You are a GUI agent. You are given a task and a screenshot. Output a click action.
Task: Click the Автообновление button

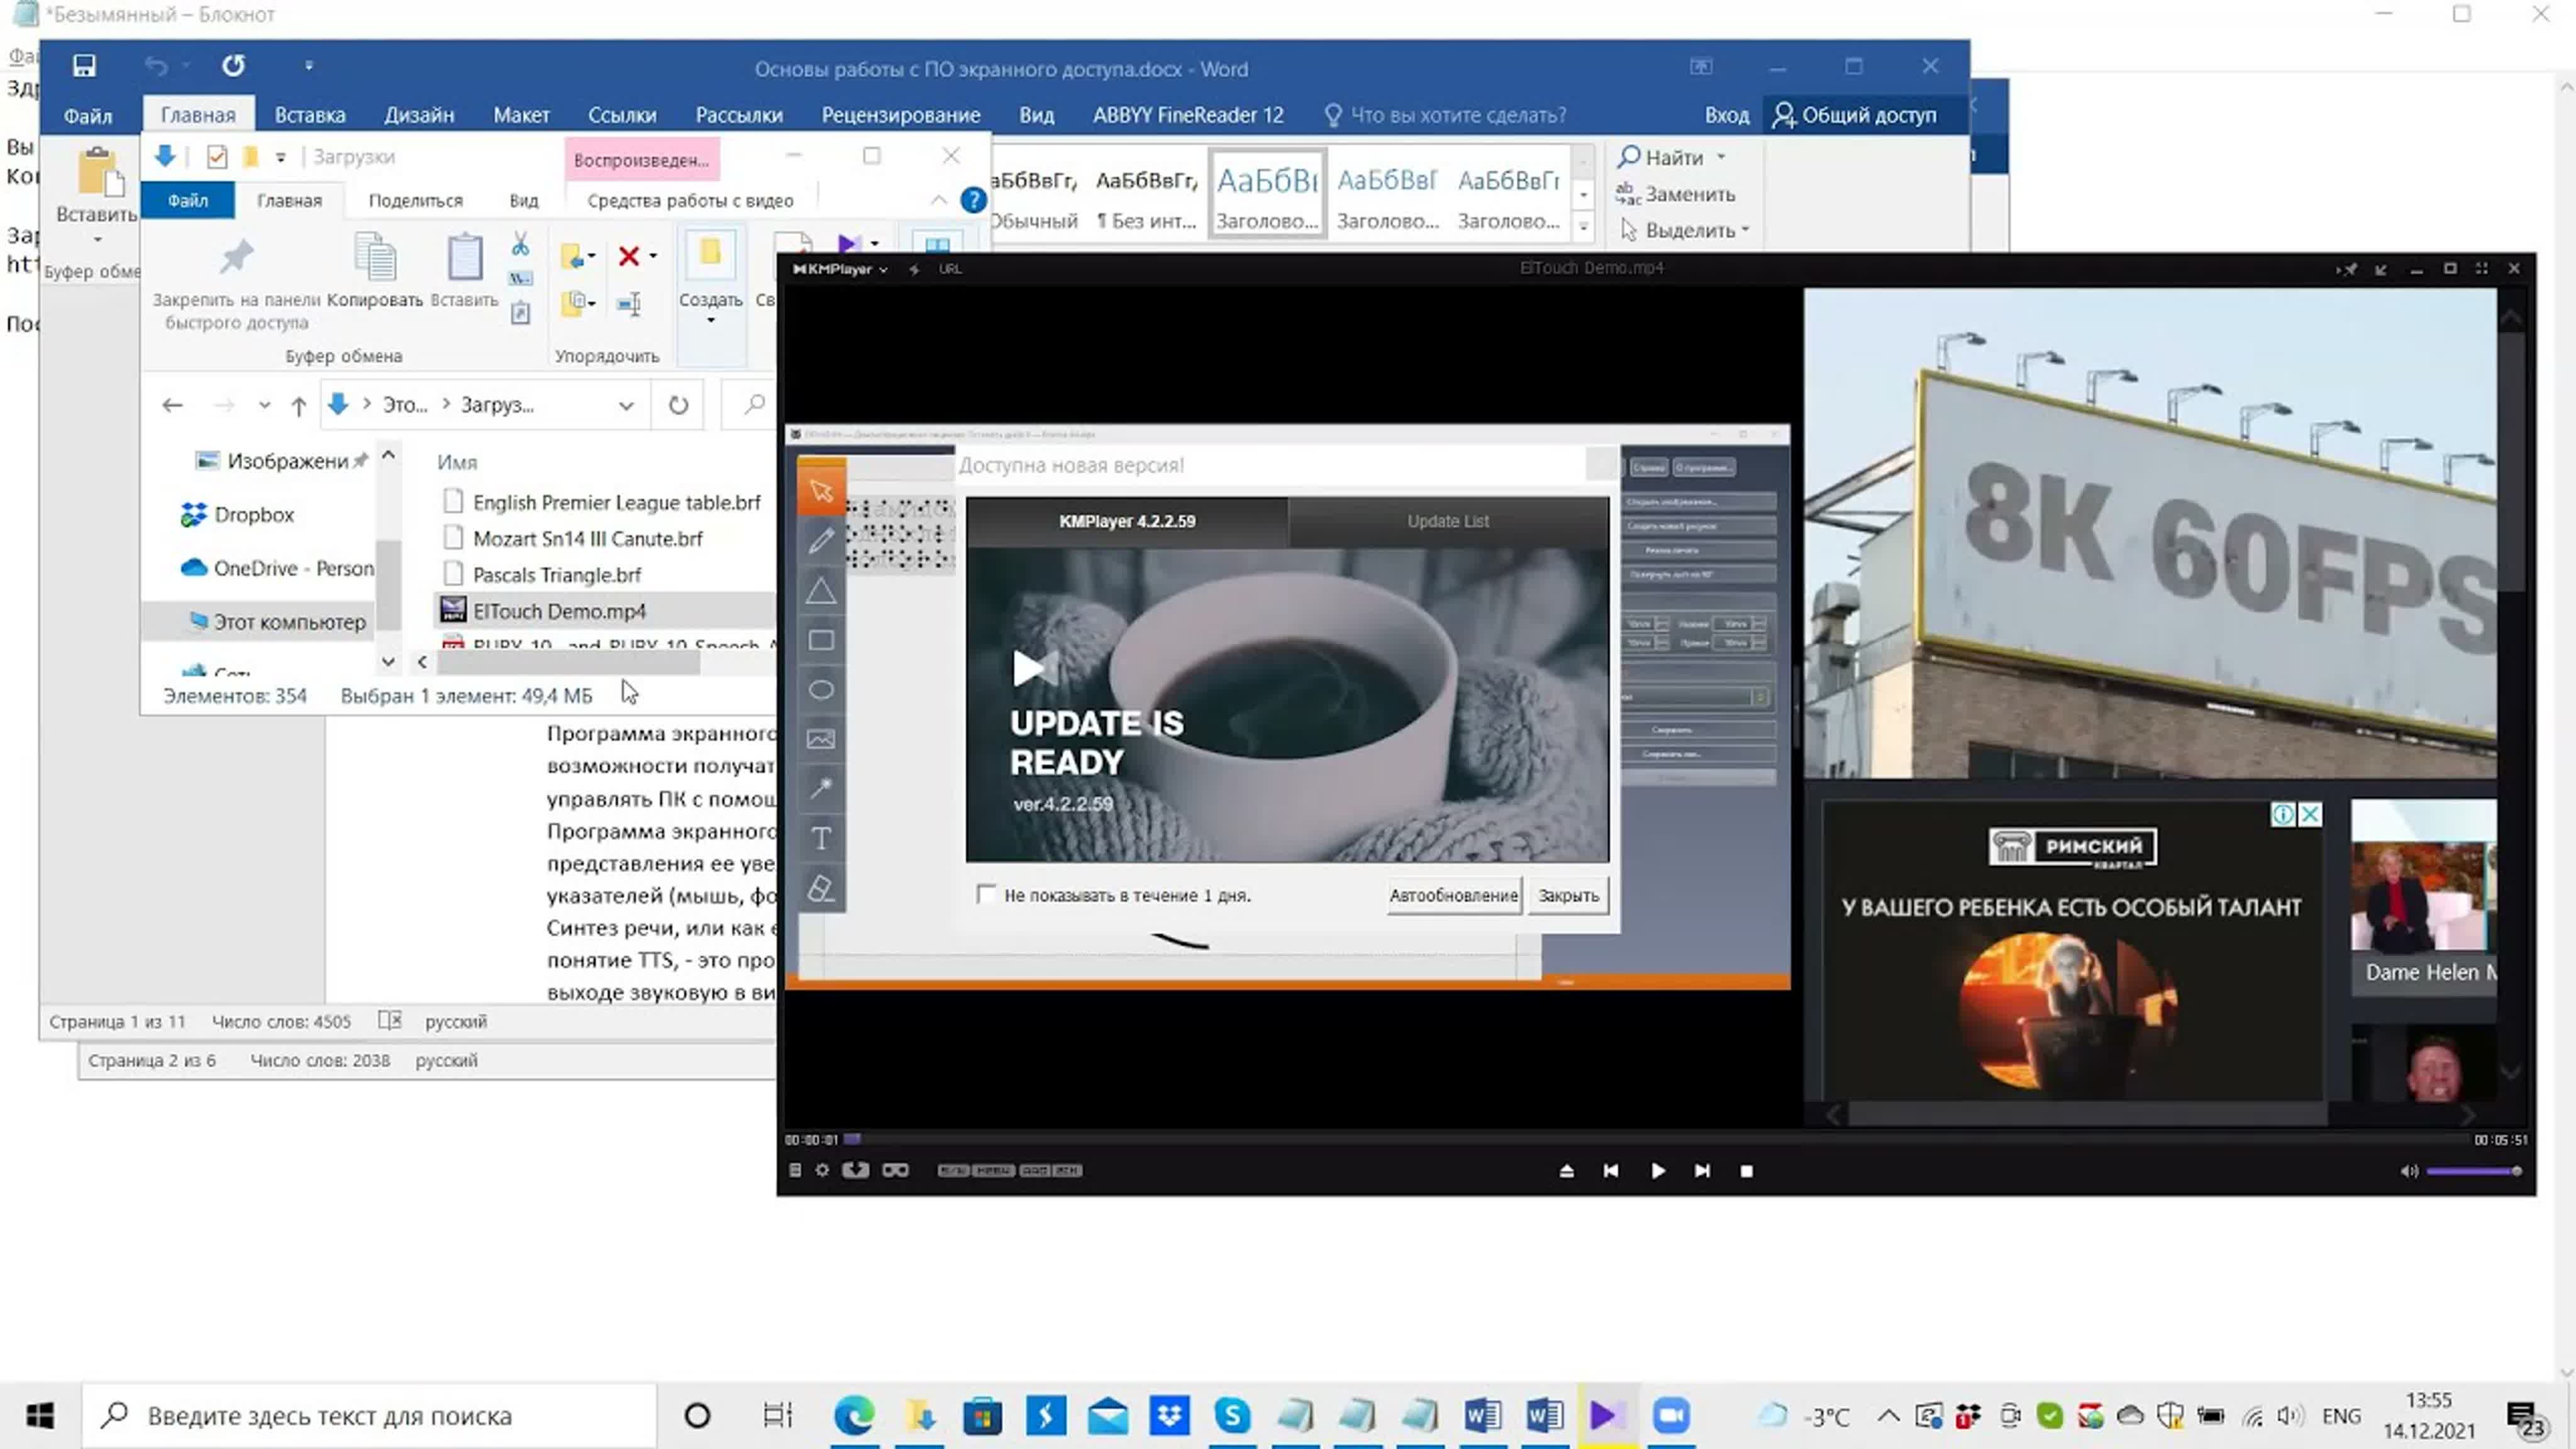click(1453, 895)
